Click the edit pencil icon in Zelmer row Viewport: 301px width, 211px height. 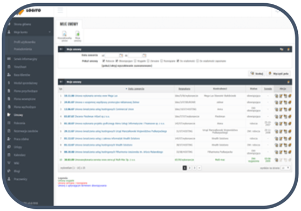click(281, 102)
